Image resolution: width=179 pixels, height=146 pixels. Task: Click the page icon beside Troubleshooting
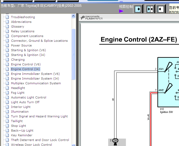coord(7,17)
